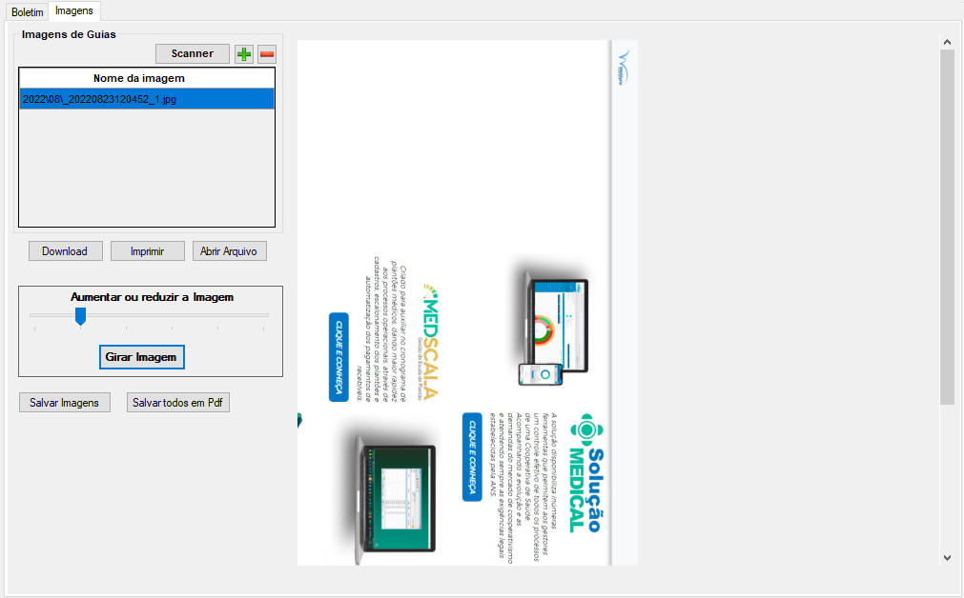Click the vertical scrollbar thumb
Screen dimensions: 964x598
point(947,227)
